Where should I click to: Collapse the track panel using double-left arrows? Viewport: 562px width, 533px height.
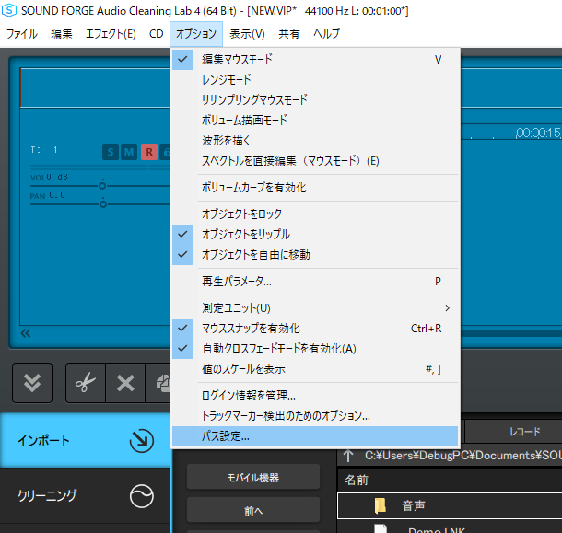26,333
